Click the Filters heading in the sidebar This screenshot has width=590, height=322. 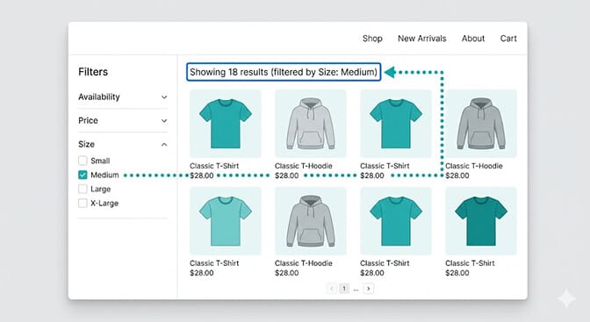pos(93,72)
